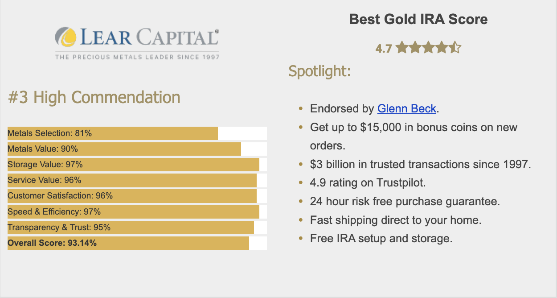Click the fourth rating star
Viewport: 557px width, 298px height.
click(x=441, y=47)
